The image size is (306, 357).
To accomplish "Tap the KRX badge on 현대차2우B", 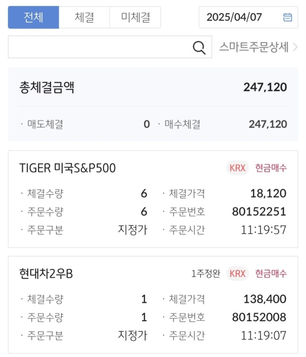I will [x=237, y=273].
